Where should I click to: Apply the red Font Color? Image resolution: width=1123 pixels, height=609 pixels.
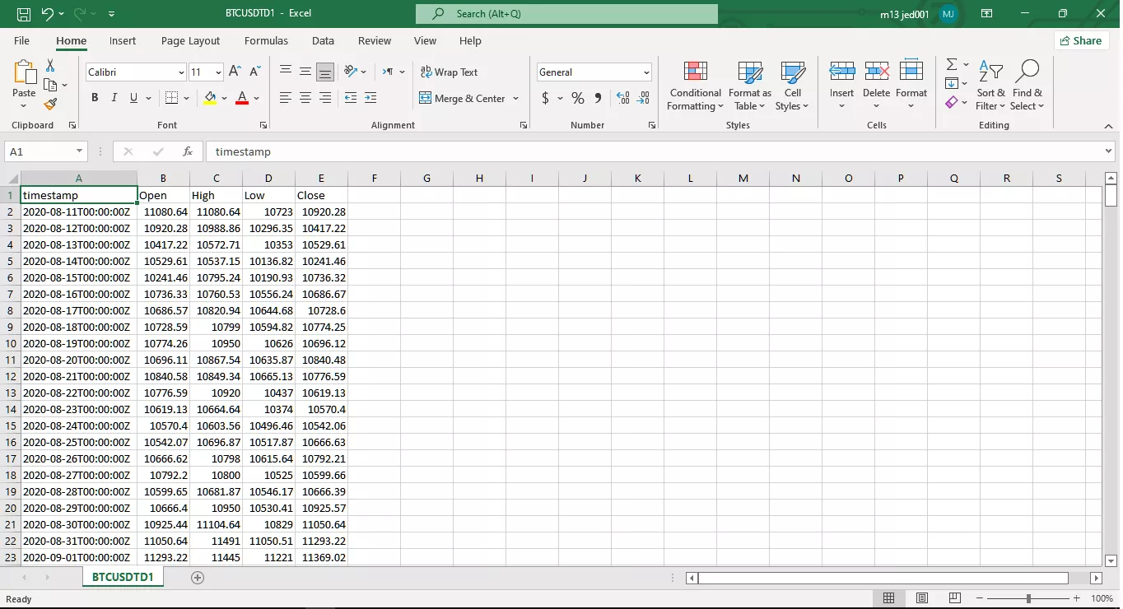click(x=242, y=98)
